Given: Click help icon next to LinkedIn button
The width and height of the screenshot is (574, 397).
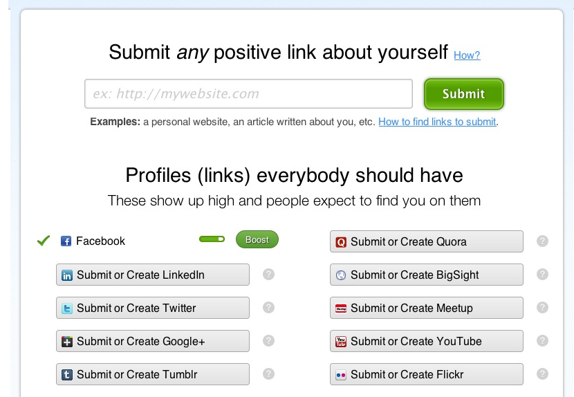Looking at the screenshot, I should point(269,275).
